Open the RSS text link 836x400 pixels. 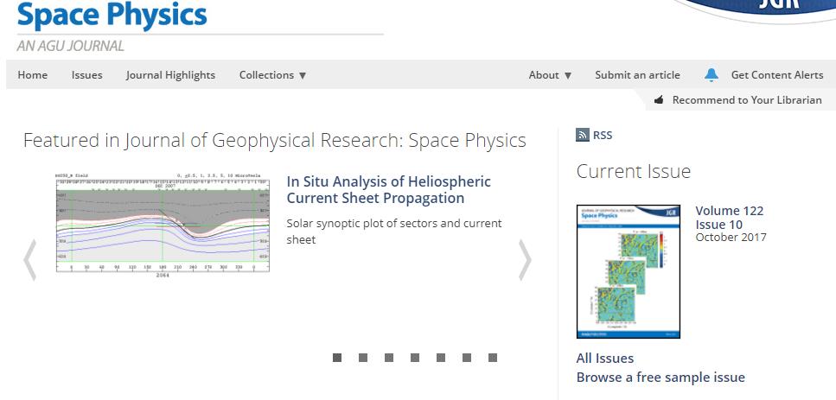point(603,136)
